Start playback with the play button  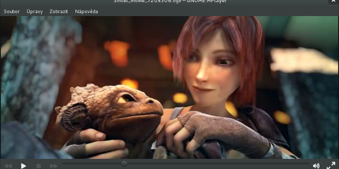(23, 166)
